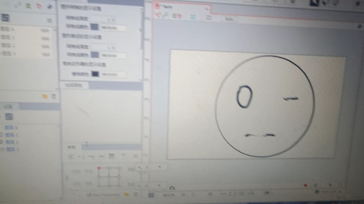364x204 pixels.
Task: Open the parameter panel menu icon at right
Action: point(135,156)
